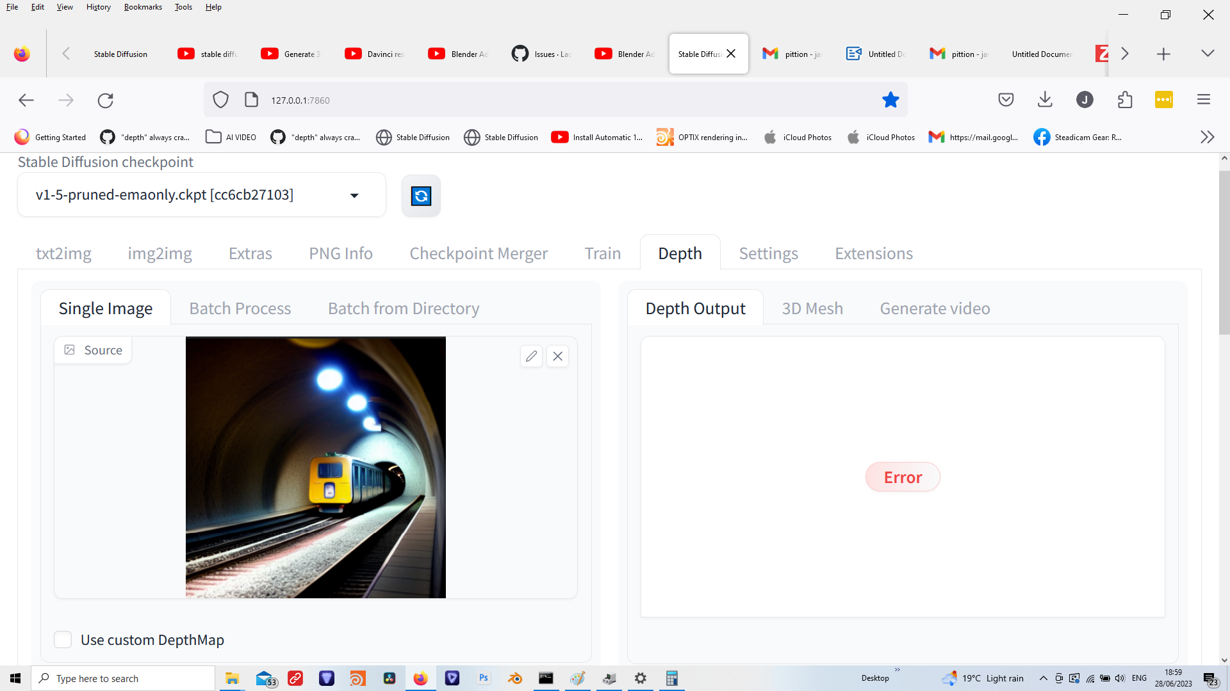The width and height of the screenshot is (1230, 691).
Task: Enable Use custom DepthMap checkbox
Action: 63,639
